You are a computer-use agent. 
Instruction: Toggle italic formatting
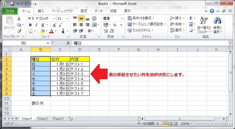[36, 25]
